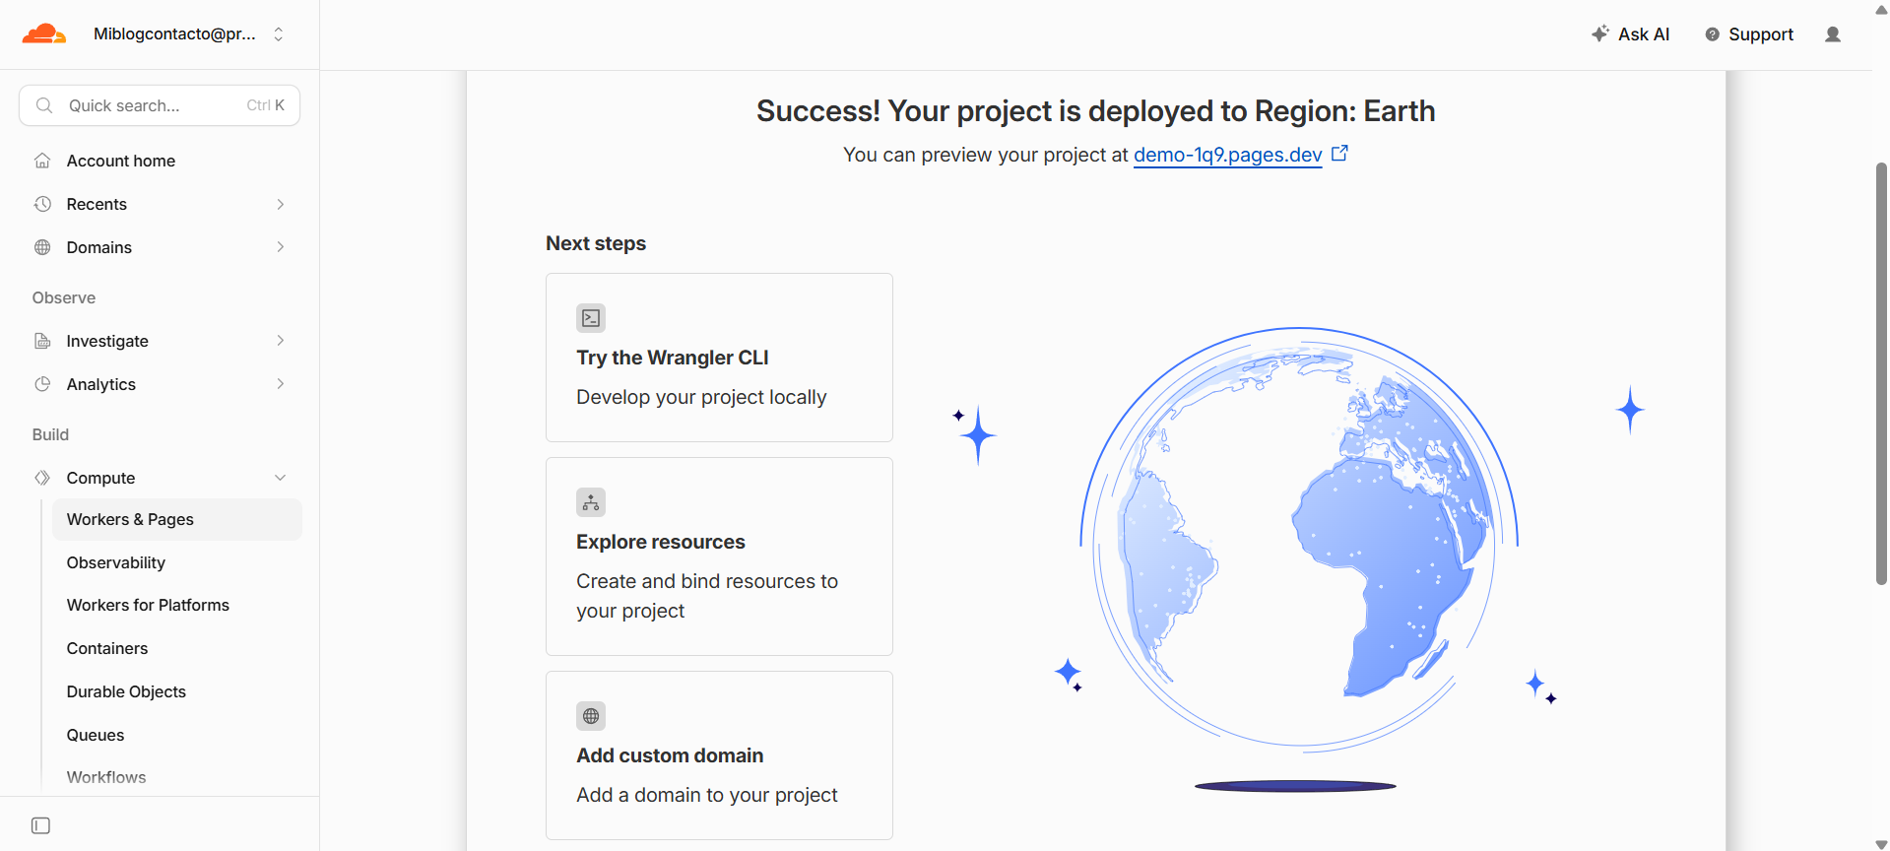Image resolution: width=1890 pixels, height=851 pixels.
Task: Click the Ask AI sparkle icon
Action: click(1600, 33)
